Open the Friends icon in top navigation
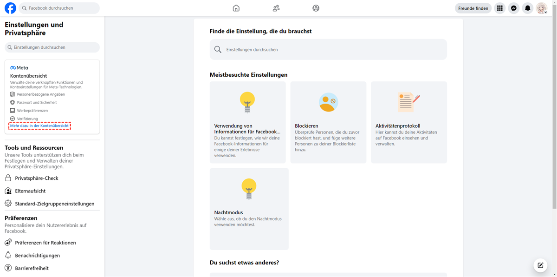This screenshot has height=277, width=557. click(x=276, y=8)
